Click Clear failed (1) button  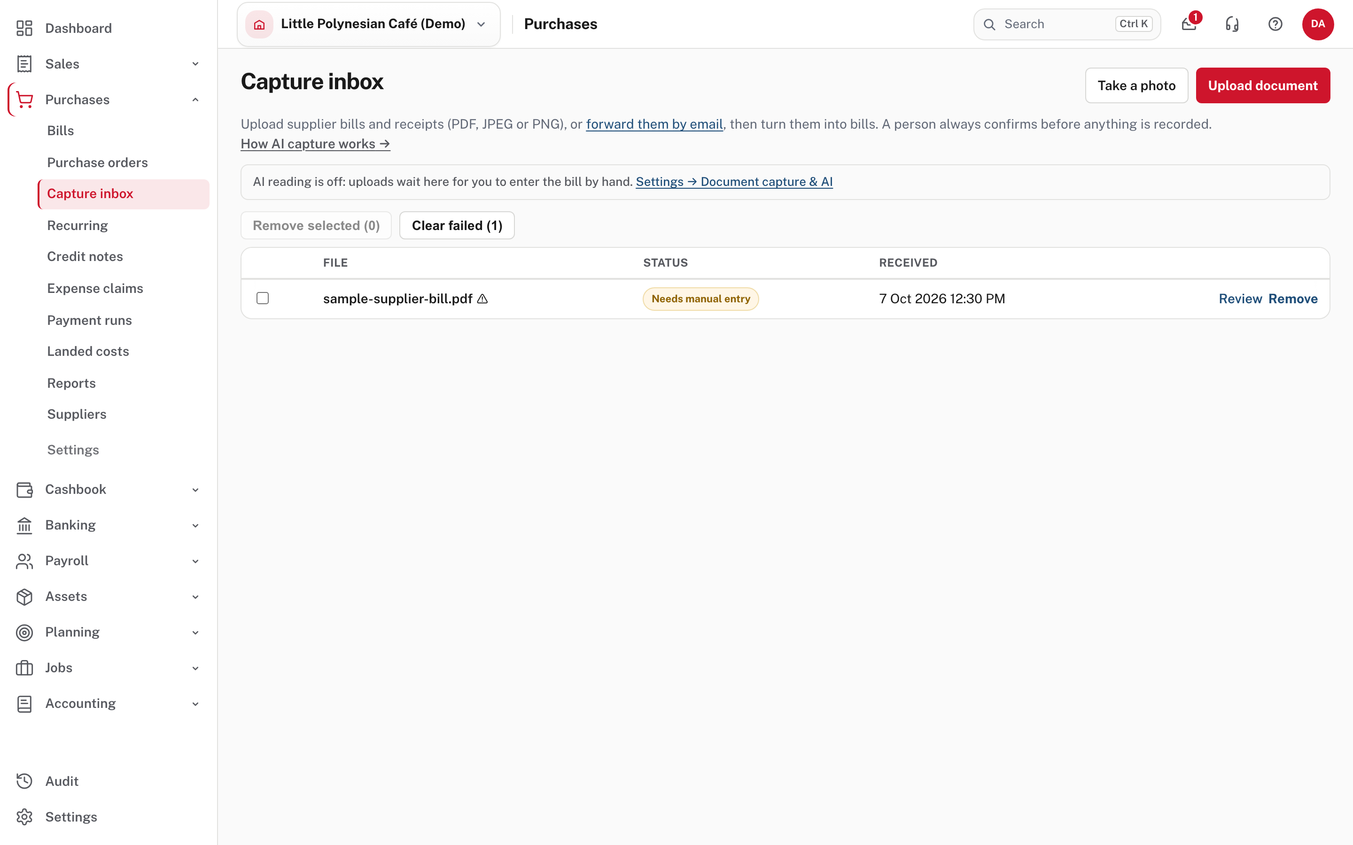coord(457,225)
